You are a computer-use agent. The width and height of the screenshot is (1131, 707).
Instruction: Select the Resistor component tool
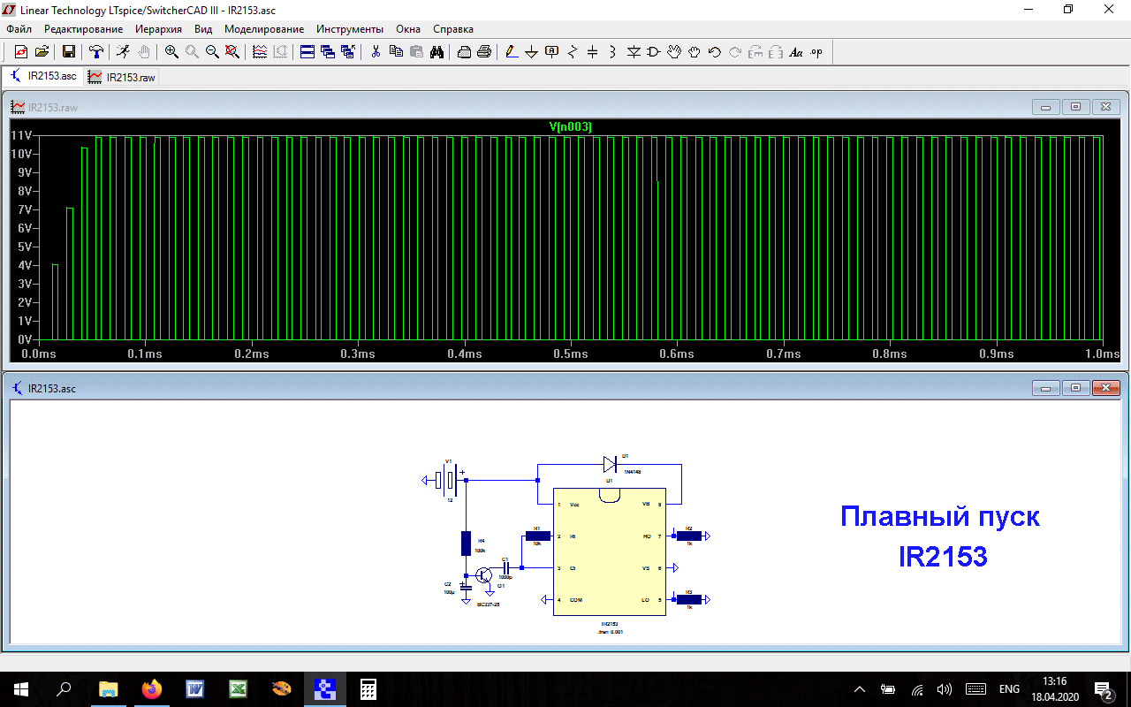[572, 52]
